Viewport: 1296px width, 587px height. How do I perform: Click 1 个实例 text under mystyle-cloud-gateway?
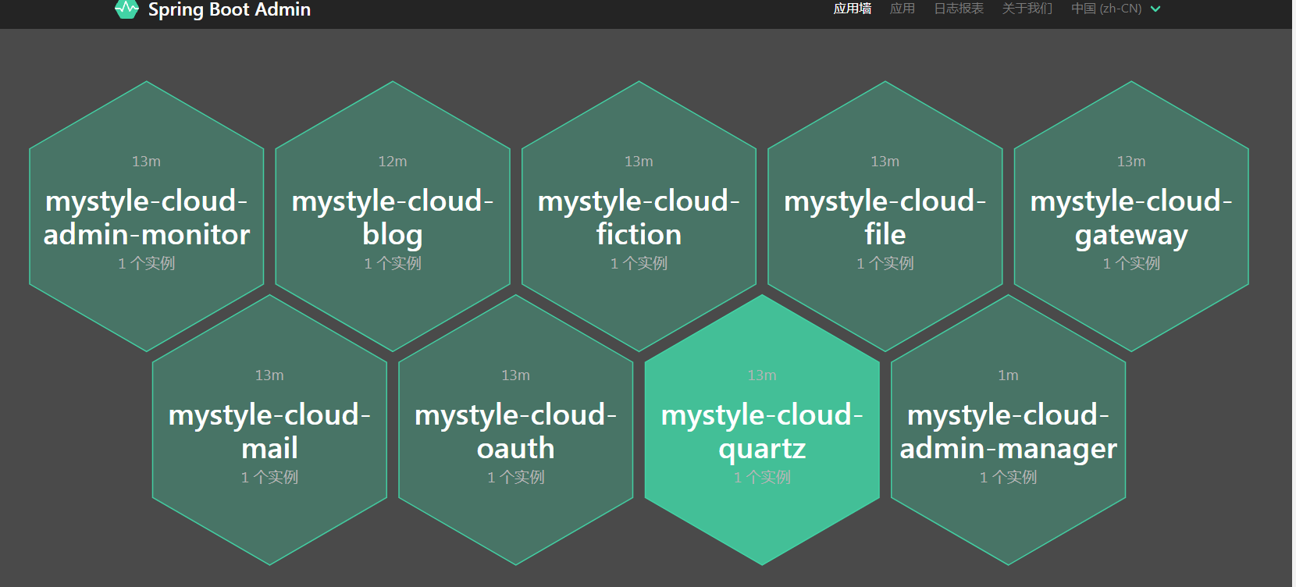[x=1130, y=264]
